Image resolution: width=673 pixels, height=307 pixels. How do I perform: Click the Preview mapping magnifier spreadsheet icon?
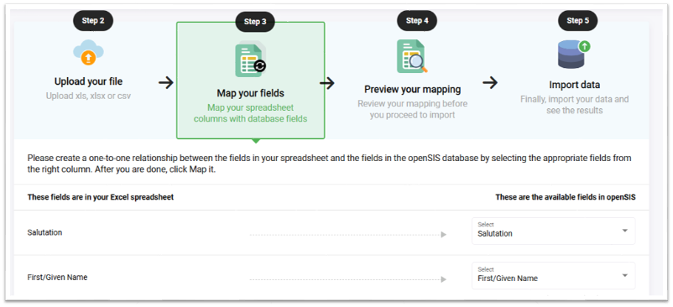pos(412,56)
